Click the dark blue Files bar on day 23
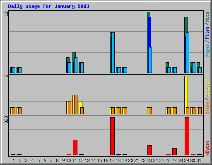 click(149, 32)
